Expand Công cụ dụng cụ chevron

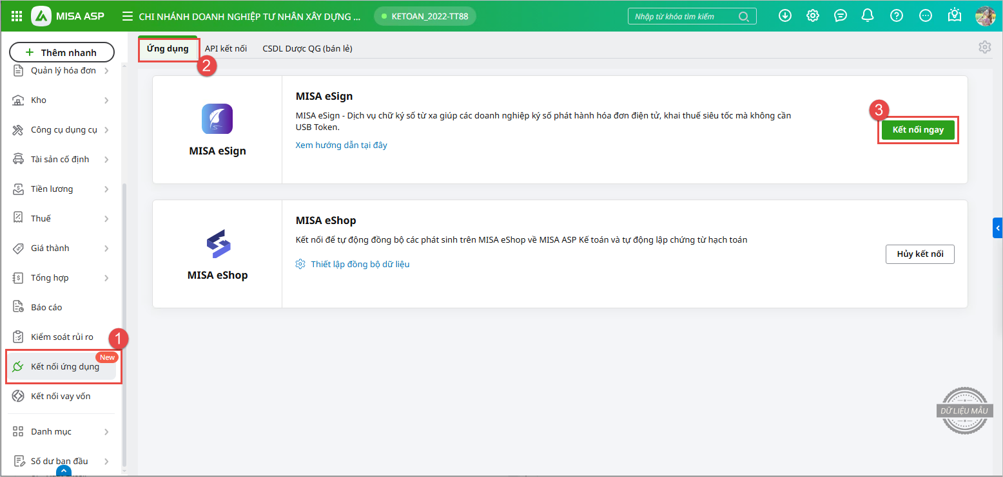pos(106,130)
